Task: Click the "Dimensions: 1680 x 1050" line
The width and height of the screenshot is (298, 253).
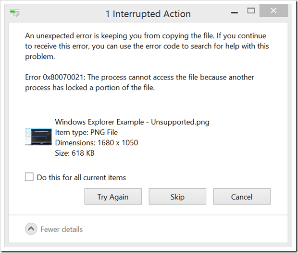Action: pos(96,143)
